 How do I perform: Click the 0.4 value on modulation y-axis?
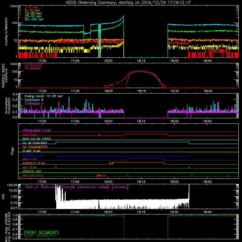(x=15, y=94)
